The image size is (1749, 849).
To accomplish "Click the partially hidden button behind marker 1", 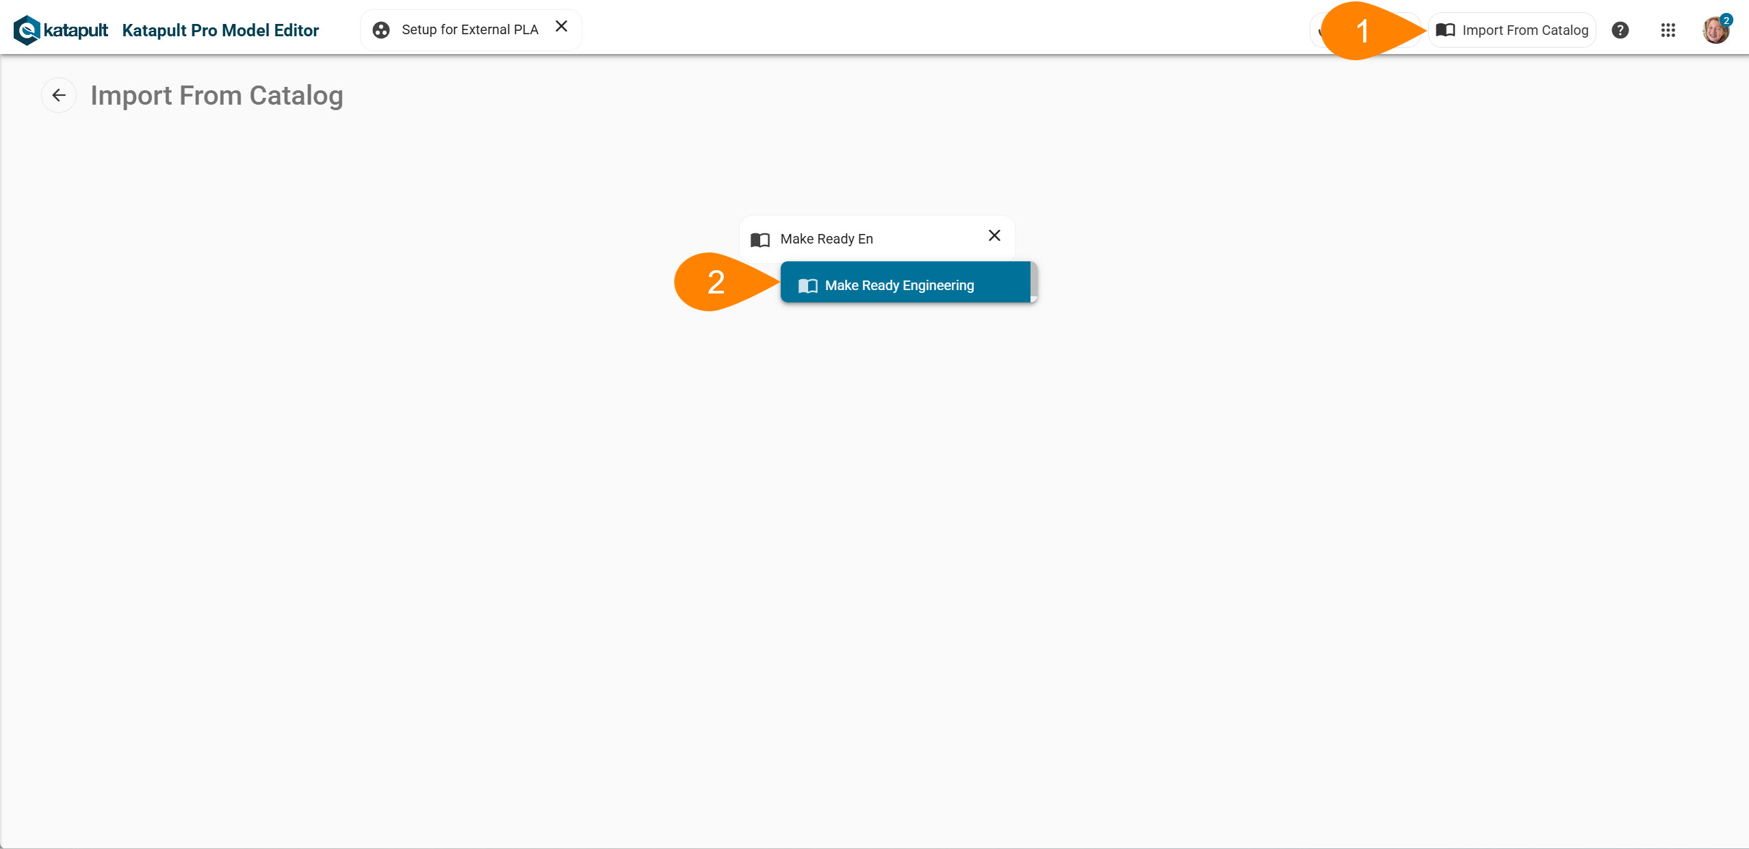I will [1317, 31].
